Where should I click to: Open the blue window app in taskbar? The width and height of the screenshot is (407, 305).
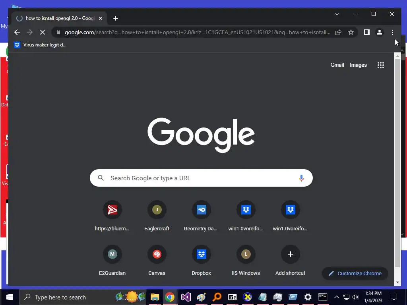point(293,297)
